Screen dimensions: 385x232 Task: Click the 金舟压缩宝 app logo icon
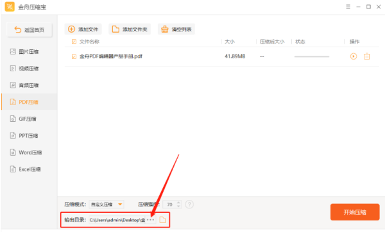pos(10,6)
